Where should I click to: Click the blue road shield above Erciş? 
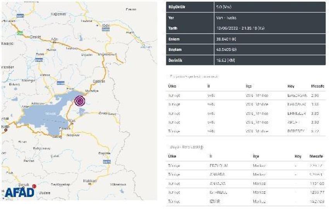61,83
